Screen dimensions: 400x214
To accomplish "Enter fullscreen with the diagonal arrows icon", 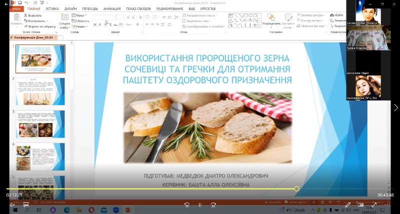I will tap(374, 205).
